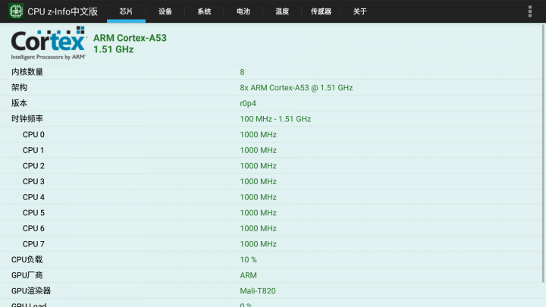
Task: Select the CPU 2 row label
Action: [x=33, y=166]
